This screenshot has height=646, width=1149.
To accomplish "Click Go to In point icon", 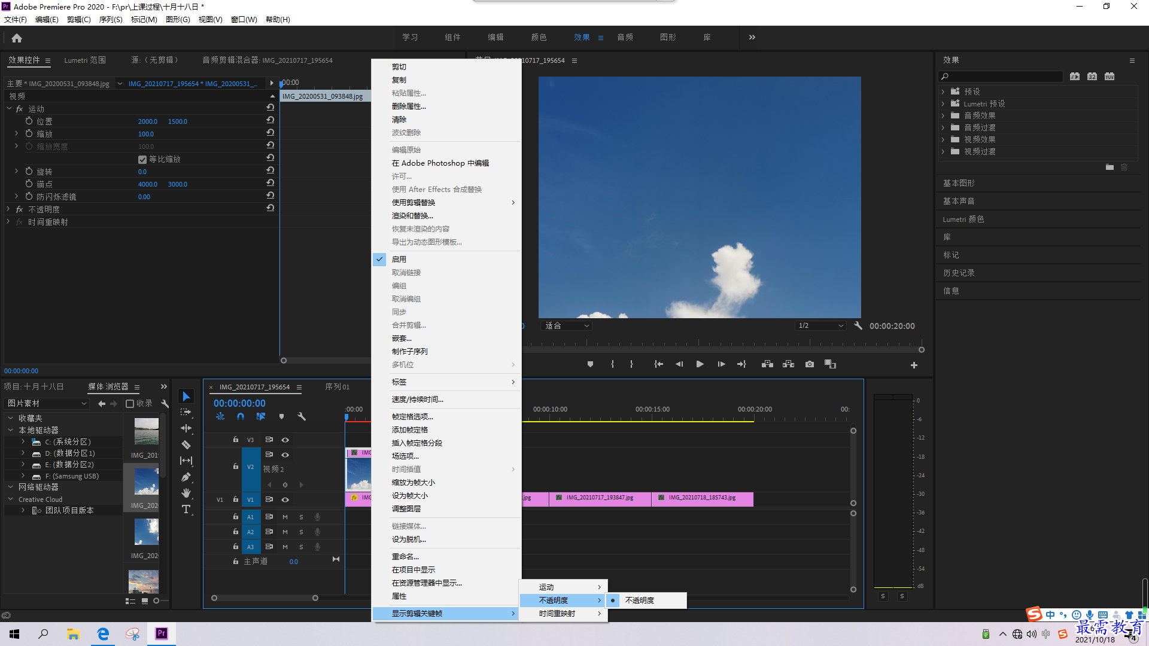I will [658, 364].
